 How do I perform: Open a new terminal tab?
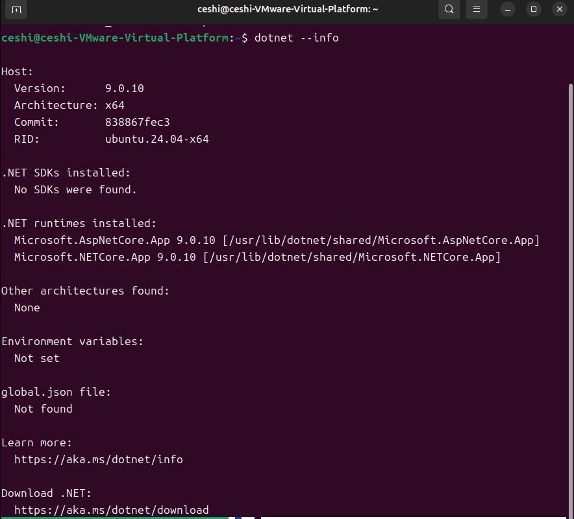pyautogui.click(x=16, y=9)
